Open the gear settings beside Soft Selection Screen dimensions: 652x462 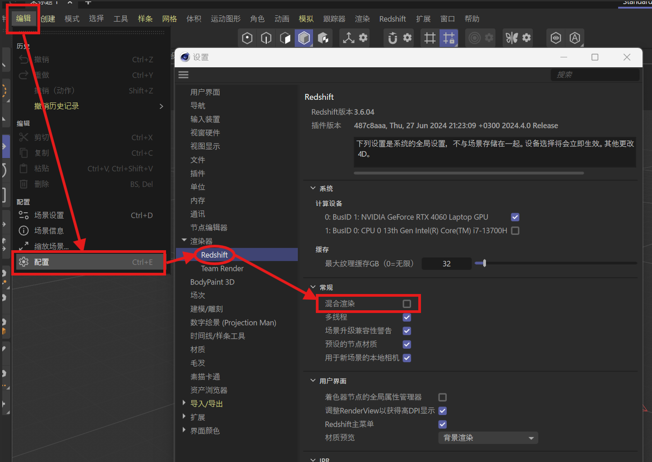point(489,37)
